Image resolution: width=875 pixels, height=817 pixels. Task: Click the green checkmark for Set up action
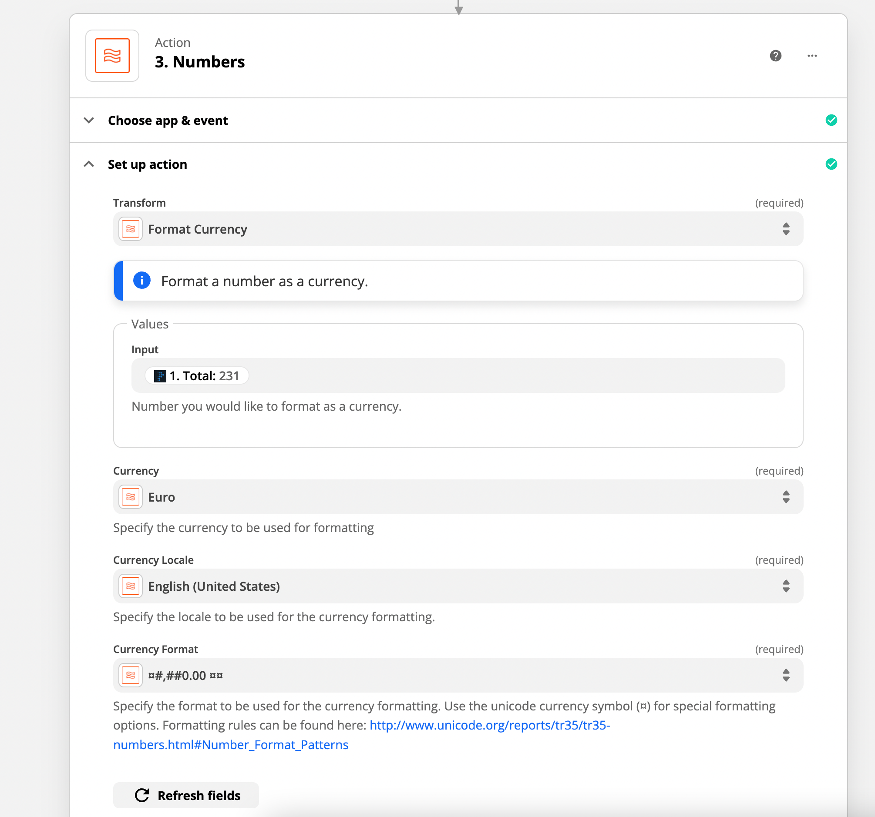[x=831, y=164]
